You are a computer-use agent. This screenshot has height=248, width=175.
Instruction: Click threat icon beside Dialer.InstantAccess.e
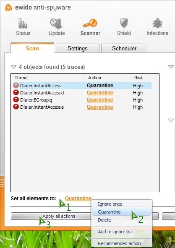16,107
